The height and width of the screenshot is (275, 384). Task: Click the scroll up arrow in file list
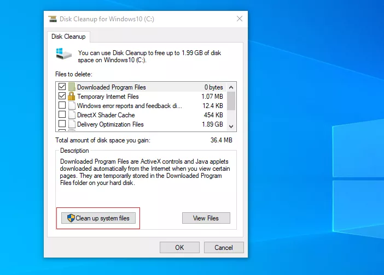(x=231, y=87)
